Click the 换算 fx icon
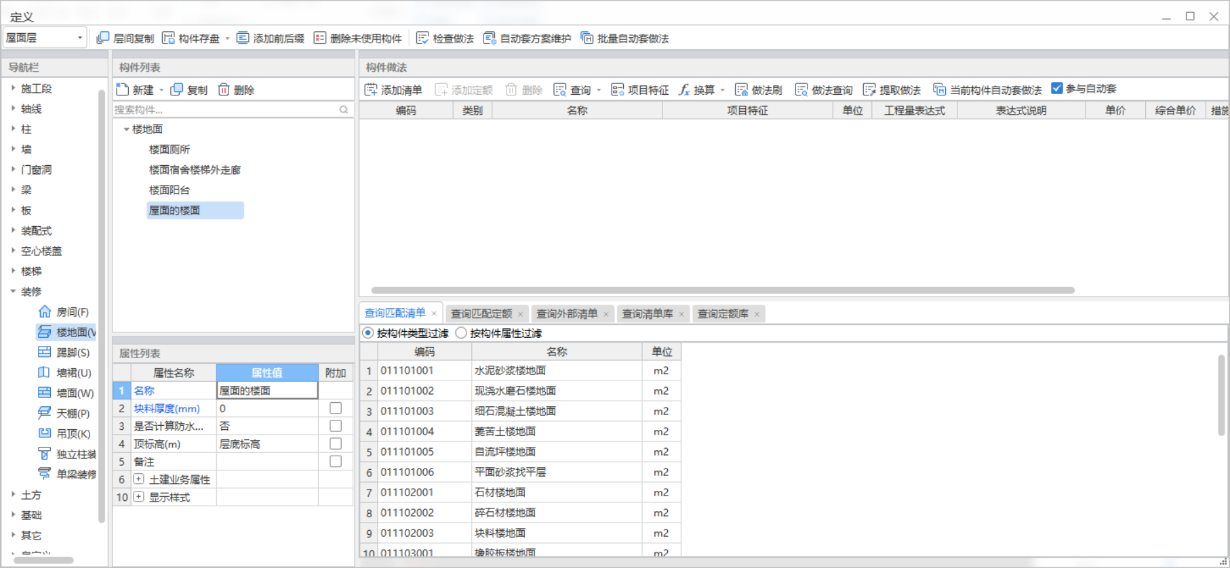1230x568 pixels. pos(684,89)
